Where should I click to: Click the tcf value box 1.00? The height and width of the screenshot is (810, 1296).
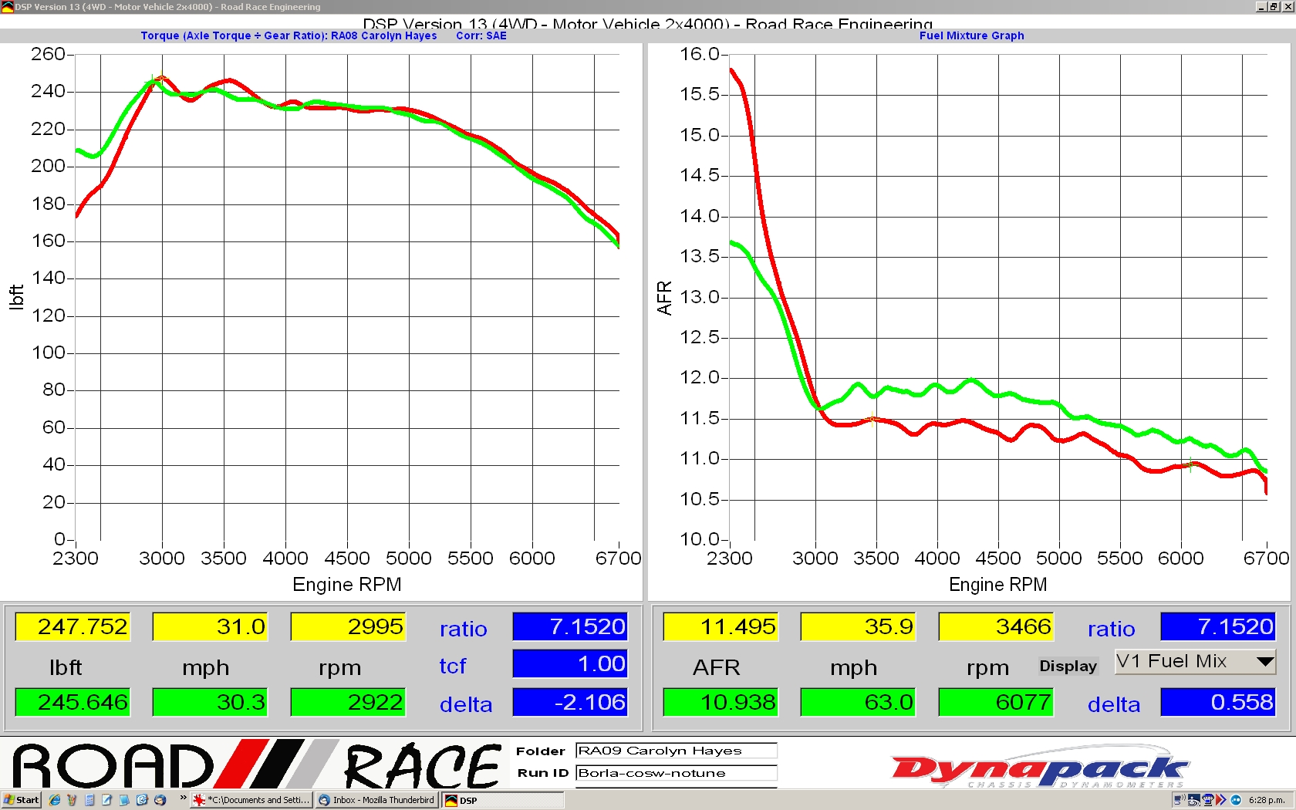[569, 663]
